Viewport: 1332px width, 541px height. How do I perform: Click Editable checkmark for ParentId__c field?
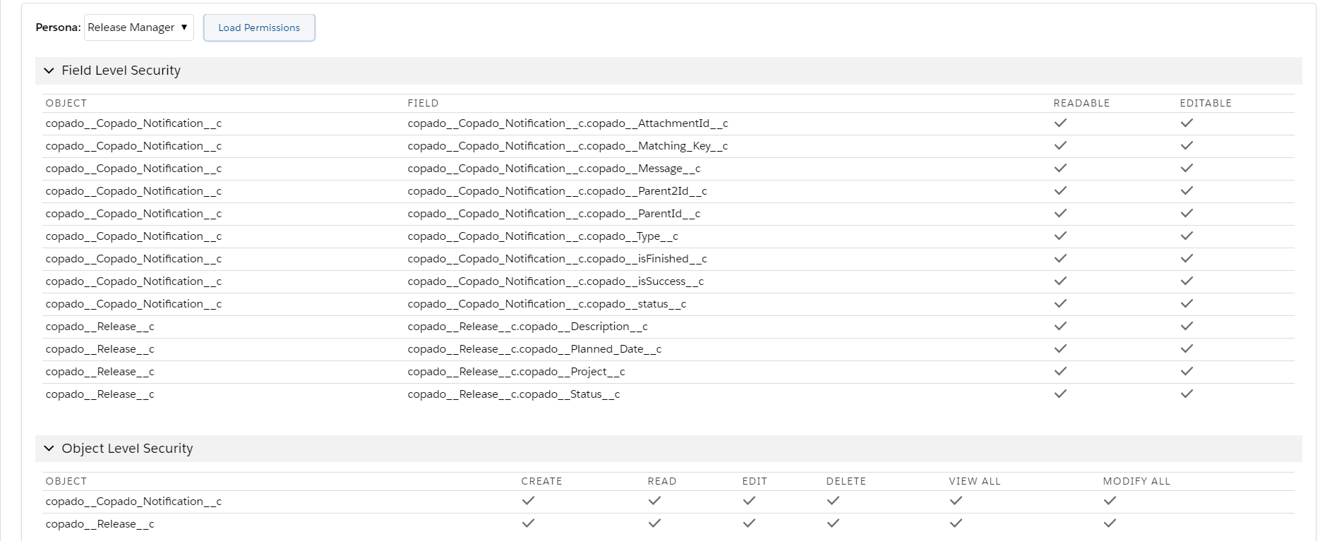(1187, 213)
